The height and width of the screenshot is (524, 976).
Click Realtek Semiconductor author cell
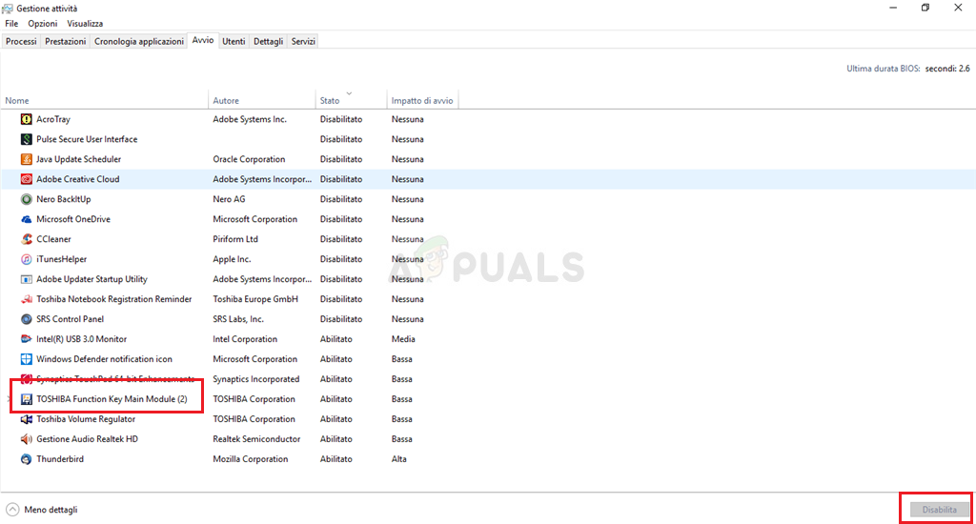click(256, 439)
